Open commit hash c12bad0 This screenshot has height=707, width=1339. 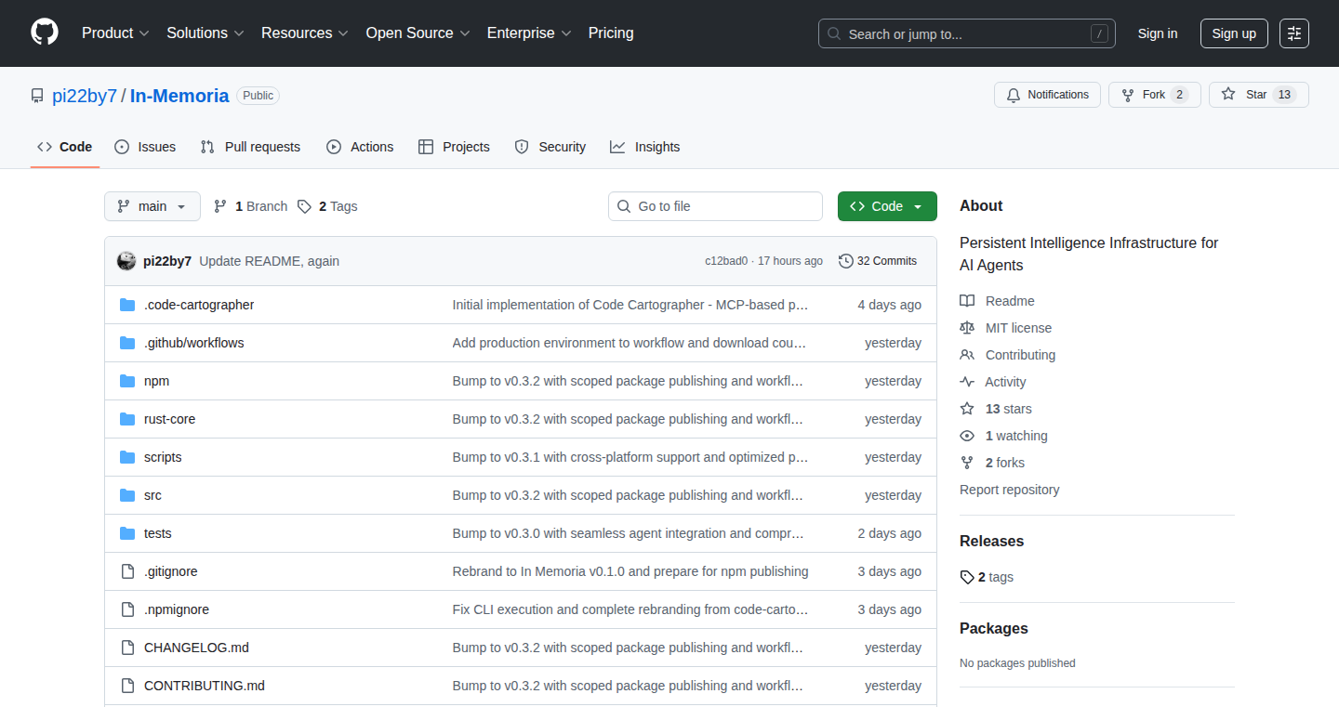click(726, 261)
